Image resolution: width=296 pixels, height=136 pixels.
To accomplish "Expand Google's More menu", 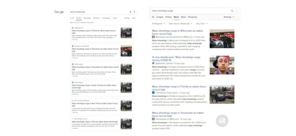I will (115, 18).
